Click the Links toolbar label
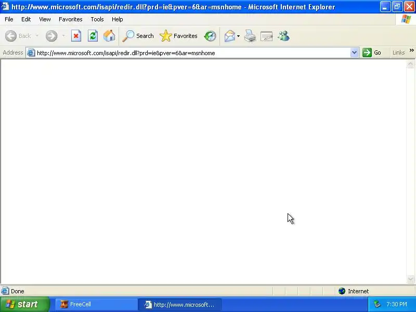Image resolution: width=416 pixels, height=312 pixels. [x=398, y=53]
